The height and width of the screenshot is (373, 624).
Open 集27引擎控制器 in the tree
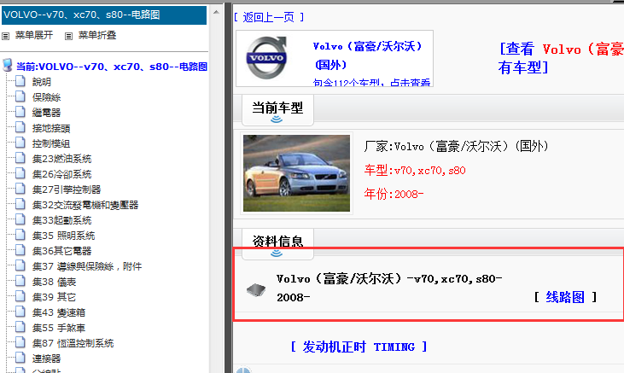67,189
